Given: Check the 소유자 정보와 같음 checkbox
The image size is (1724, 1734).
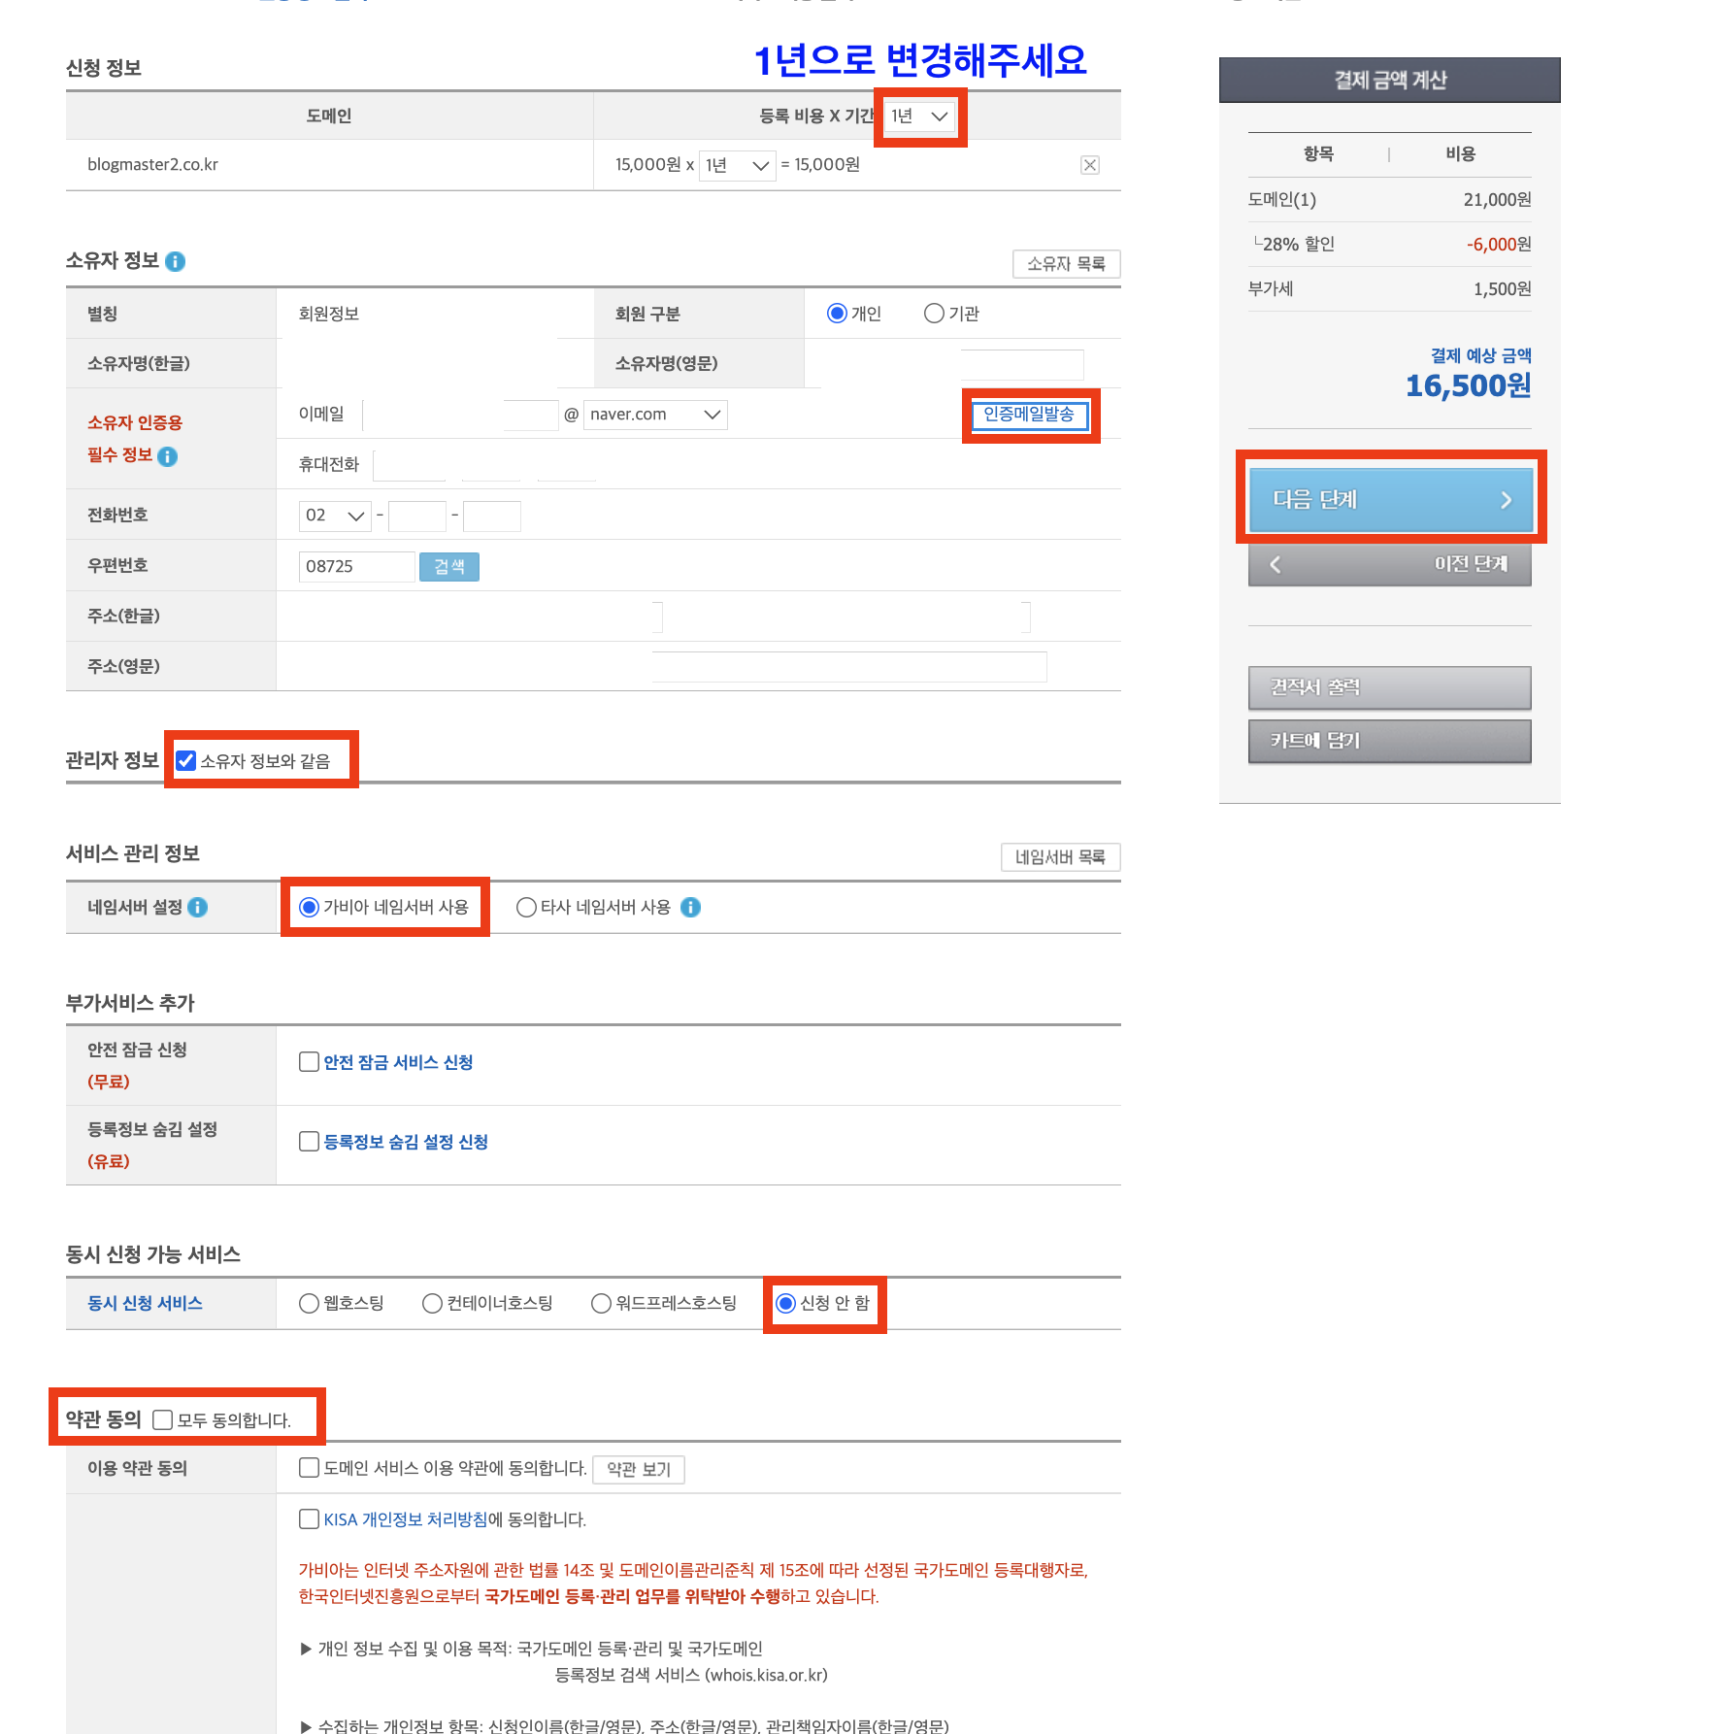Looking at the screenshot, I should 186,760.
